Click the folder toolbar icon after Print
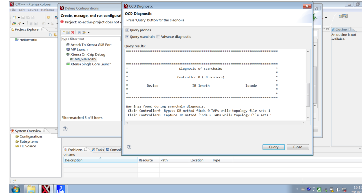 pyautogui.click(x=49, y=18)
